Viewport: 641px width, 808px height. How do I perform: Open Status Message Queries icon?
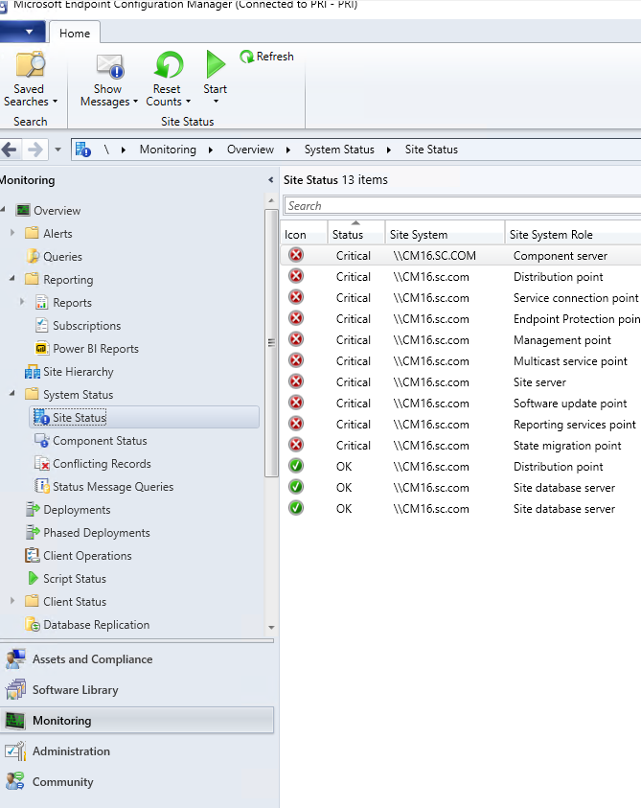tap(41, 486)
